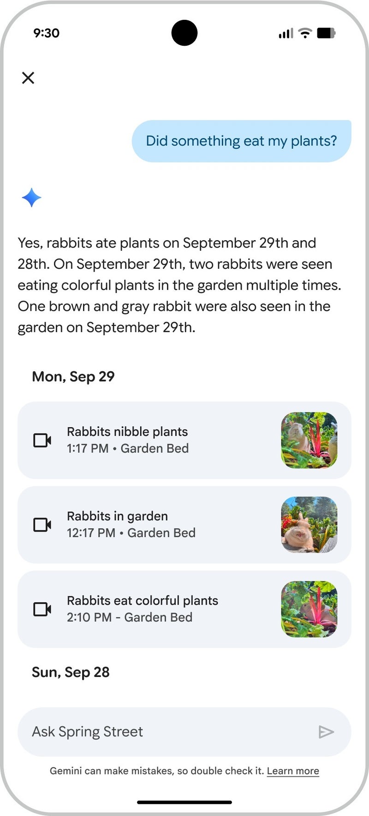The height and width of the screenshot is (816, 369).
Task: Tap the Wi-Fi status bar icon
Action: pyautogui.click(x=305, y=33)
